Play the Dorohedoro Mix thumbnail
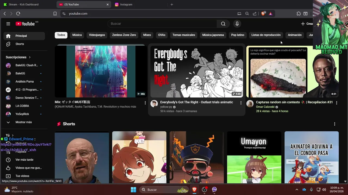Viewport: 348px width, 195px height. 101,71
